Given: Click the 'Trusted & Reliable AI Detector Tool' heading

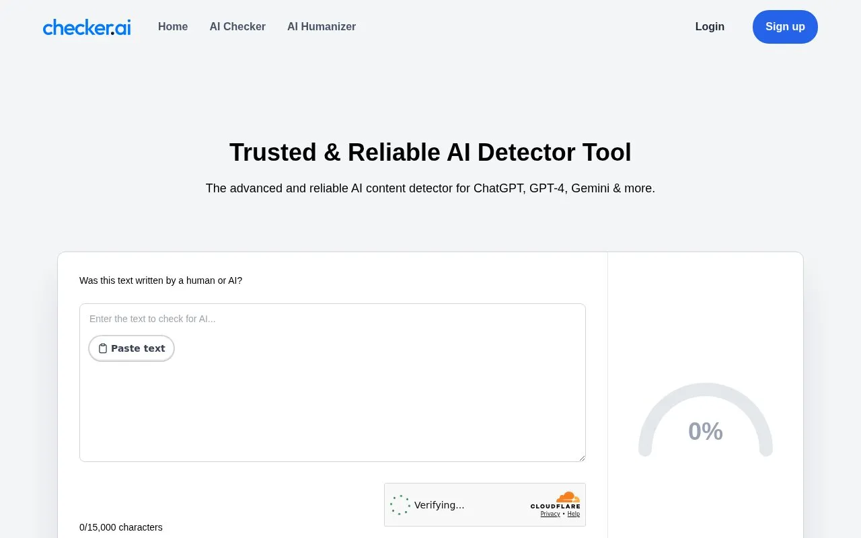Looking at the screenshot, I should (430, 153).
